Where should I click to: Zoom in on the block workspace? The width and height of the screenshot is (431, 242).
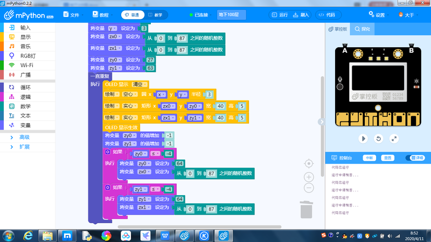[x=309, y=176]
